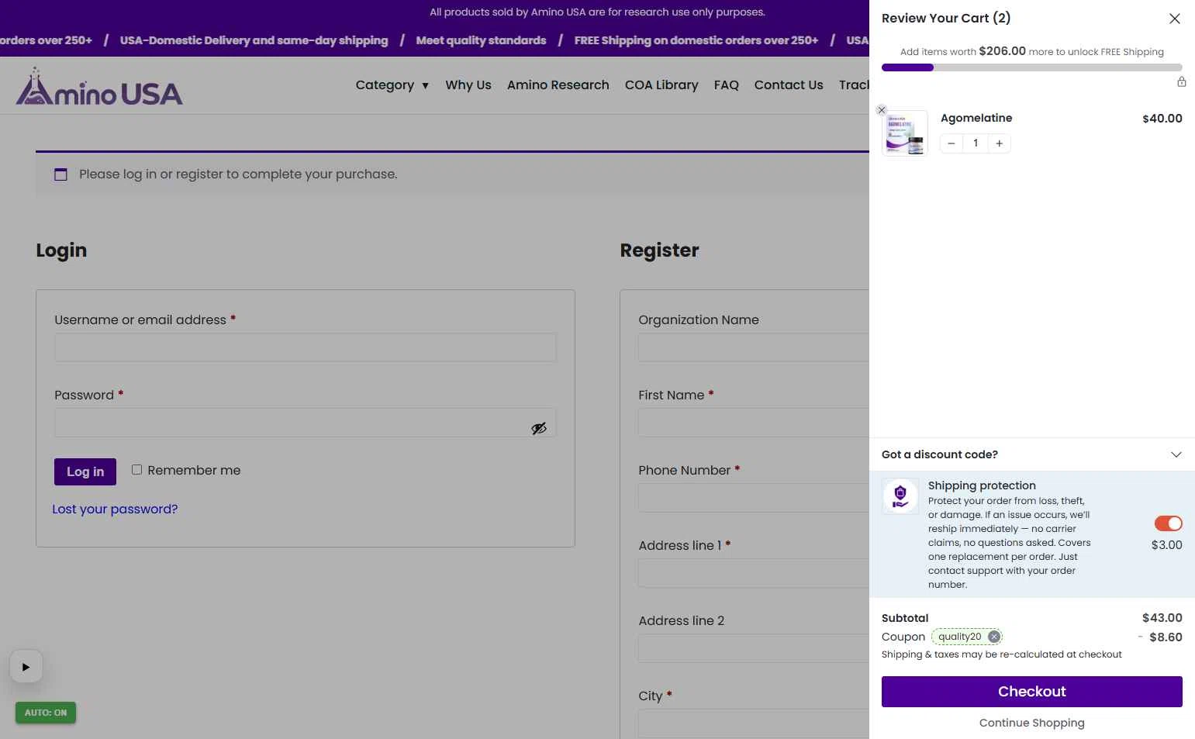Click the Phone Number field
This screenshot has width=1195, height=739.
(754, 498)
